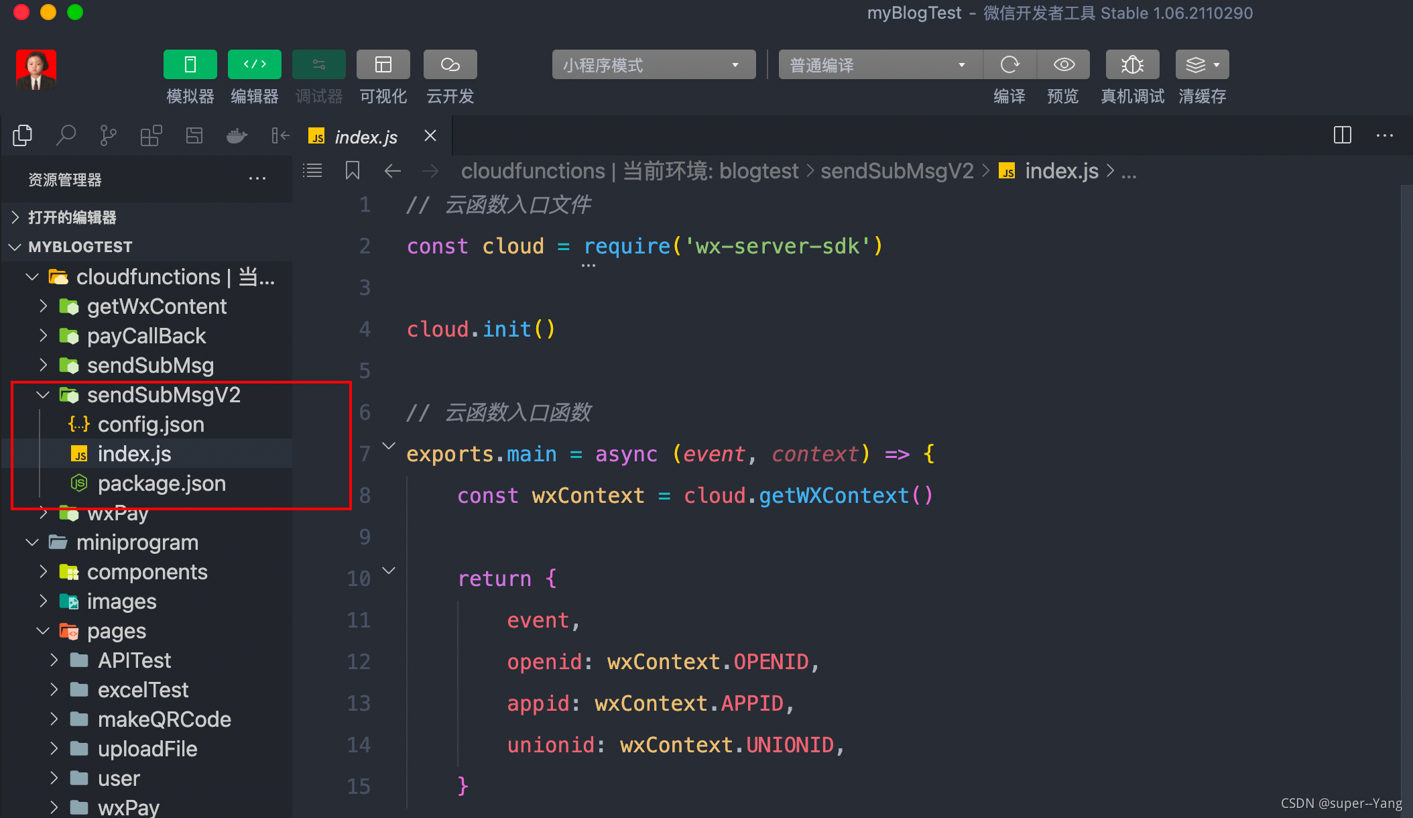
Task: Click the preview (预览) eye icon
Action: pos(1064,64)
